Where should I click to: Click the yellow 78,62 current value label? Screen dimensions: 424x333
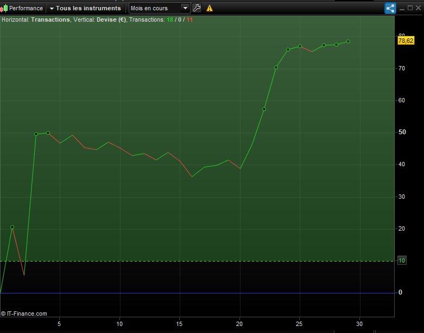pyautogui.click(x=406, y=41)
